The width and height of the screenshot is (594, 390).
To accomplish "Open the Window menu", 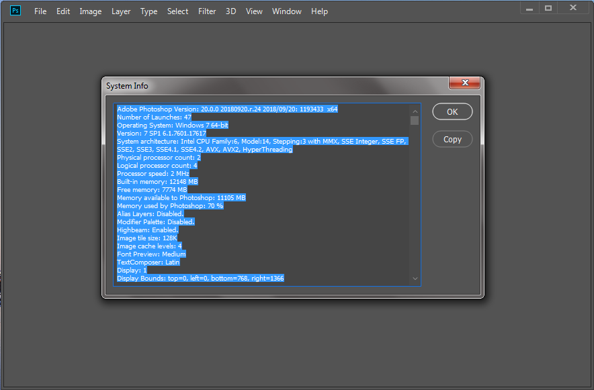I will (286, 11).
